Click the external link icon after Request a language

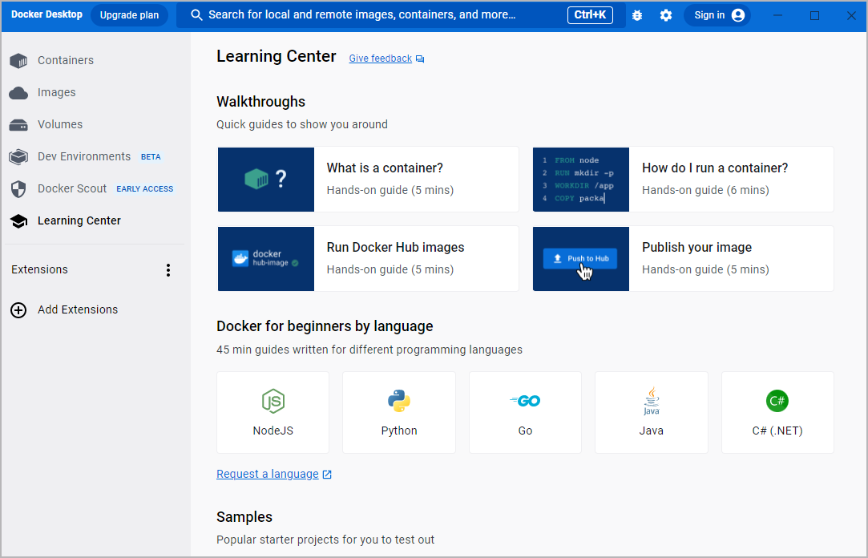327,475
